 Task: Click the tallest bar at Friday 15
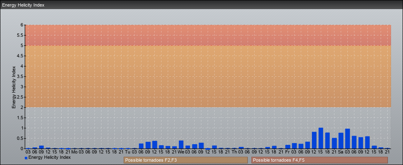pos(321,138)
